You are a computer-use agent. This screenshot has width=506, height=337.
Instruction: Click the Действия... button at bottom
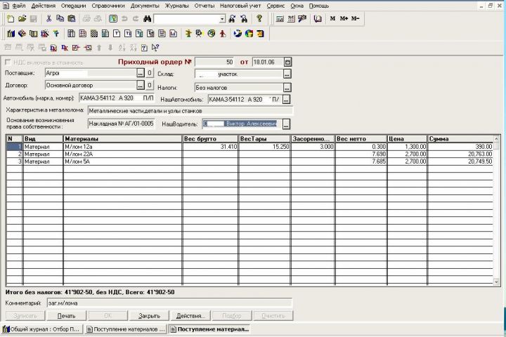coord(190,316)
